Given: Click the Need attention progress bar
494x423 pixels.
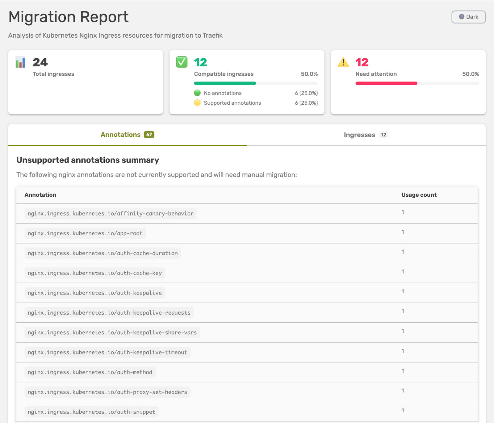Looking at the screenshot, I should tap(417, 83).
